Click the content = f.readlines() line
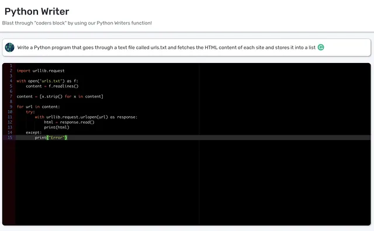The height and width of the screenshot is (231, 374). pos(52,86)
